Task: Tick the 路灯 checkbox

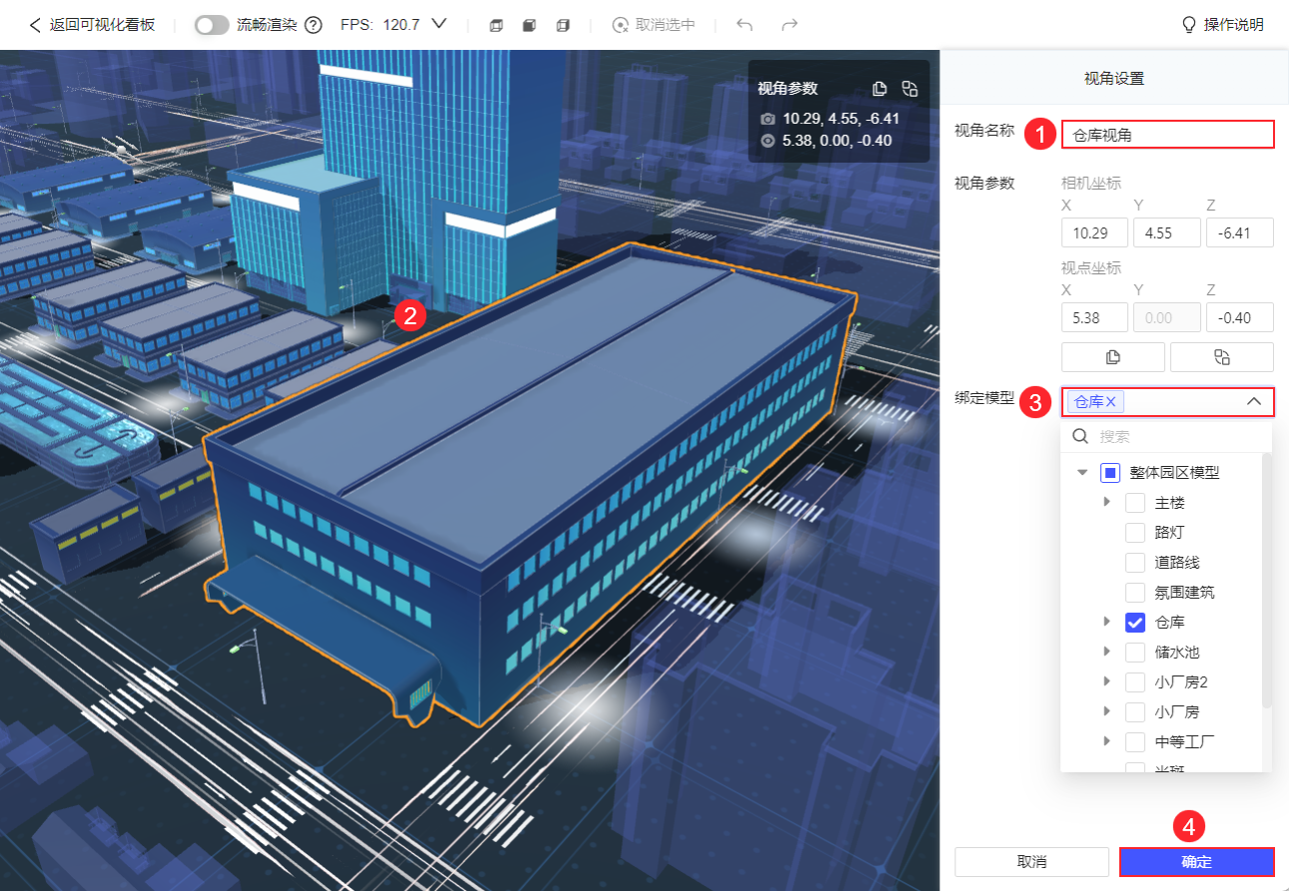Action: 1135,533
